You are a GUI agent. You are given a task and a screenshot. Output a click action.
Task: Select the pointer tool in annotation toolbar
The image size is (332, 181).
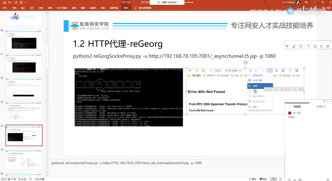click(x=287, y=46)
